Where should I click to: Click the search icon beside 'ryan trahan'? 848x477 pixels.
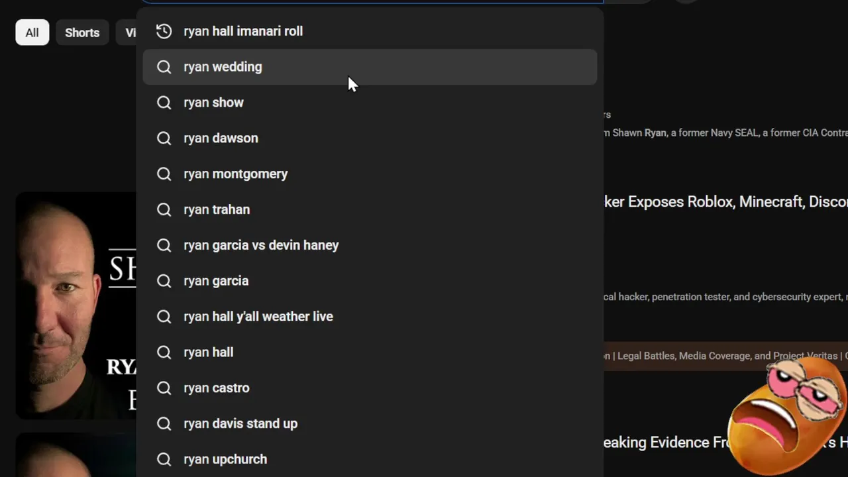point(164,209)
